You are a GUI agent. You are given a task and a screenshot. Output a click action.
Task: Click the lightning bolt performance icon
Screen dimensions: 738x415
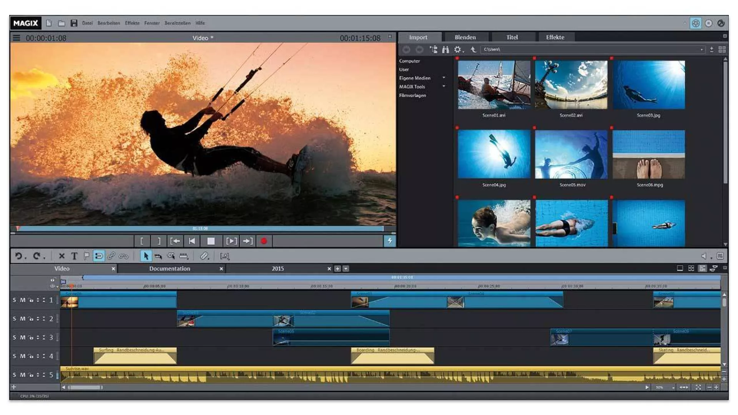(x=389, y=241)
